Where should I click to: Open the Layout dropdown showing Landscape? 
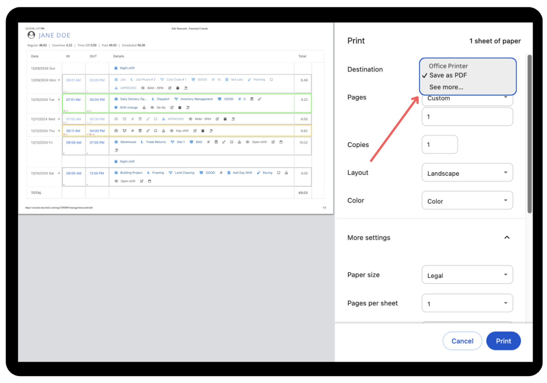pos(467,173)
